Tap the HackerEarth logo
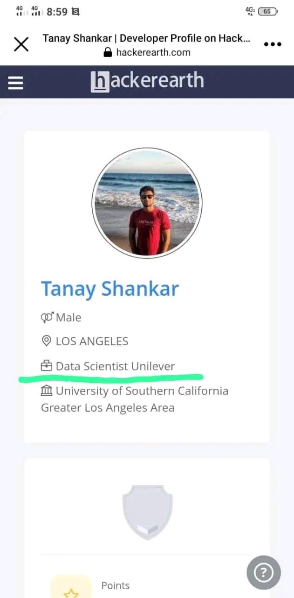The width and height of the screenshot is (294, 598). pos(147,81)
